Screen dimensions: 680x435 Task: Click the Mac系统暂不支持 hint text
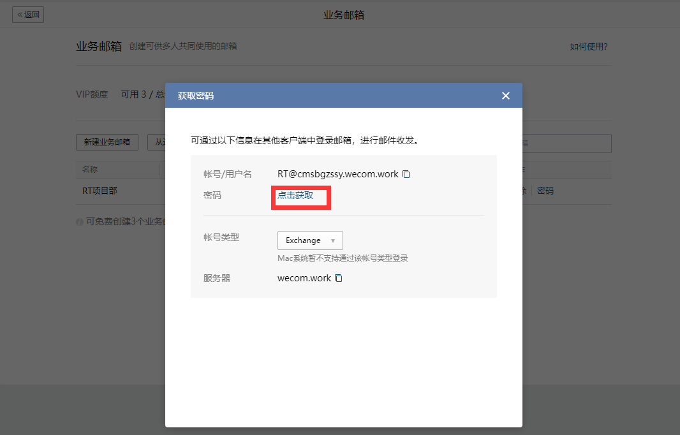coord(343,258)
